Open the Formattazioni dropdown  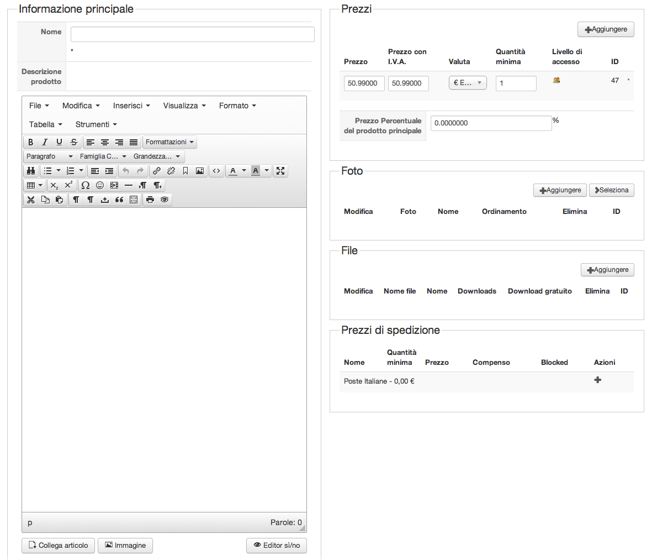coord(169,142)
